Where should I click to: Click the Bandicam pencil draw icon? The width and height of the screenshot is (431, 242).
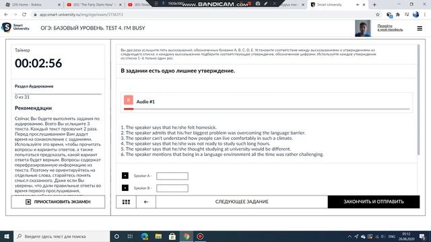pos(265,3)
